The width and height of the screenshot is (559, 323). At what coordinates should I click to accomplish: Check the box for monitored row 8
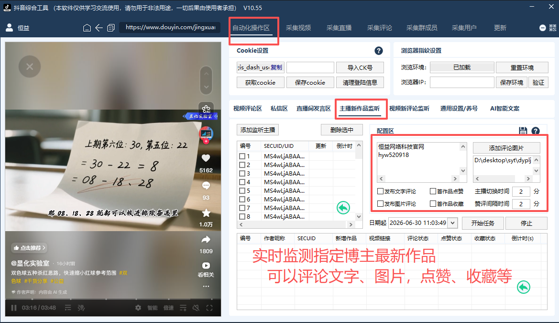242,216
